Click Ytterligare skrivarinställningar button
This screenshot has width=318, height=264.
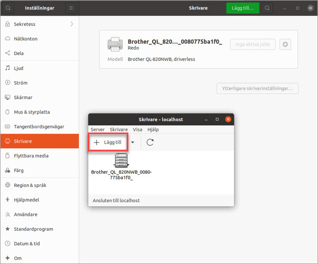(258, 88)
